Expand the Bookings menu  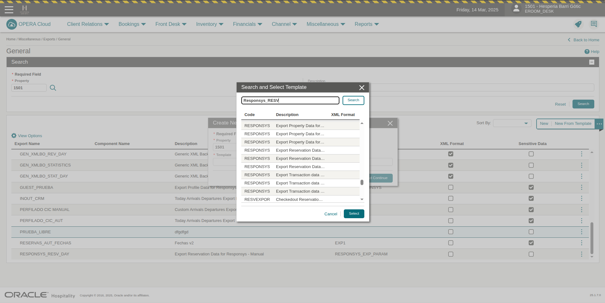(x=132, y=24)
